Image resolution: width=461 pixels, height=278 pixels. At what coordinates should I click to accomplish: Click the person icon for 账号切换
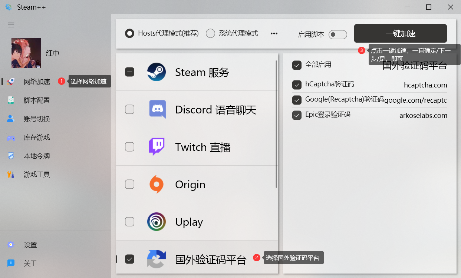(x=11, y=119)
